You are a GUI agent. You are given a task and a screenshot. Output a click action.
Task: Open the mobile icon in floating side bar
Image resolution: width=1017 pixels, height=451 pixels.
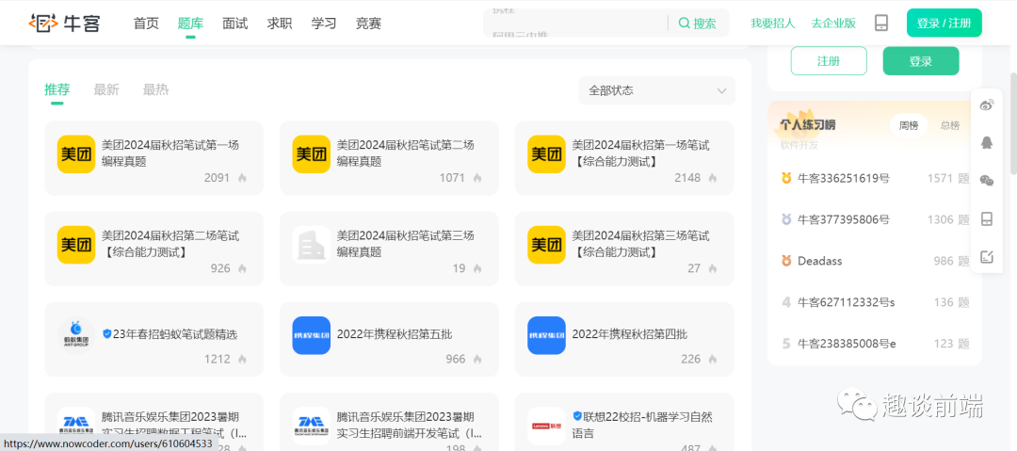987,218
